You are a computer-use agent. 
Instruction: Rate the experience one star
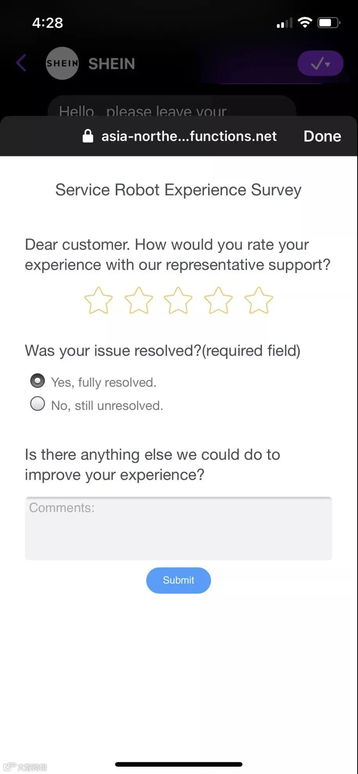98,300
